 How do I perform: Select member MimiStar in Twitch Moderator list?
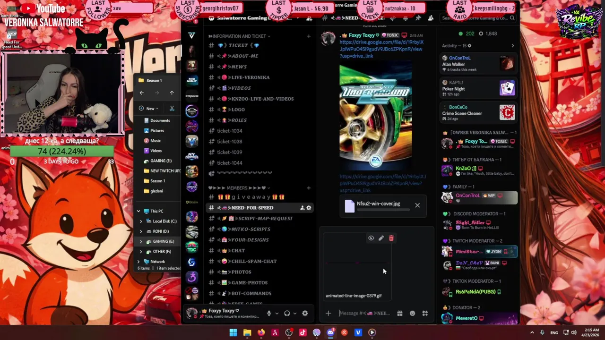[478, 252]
